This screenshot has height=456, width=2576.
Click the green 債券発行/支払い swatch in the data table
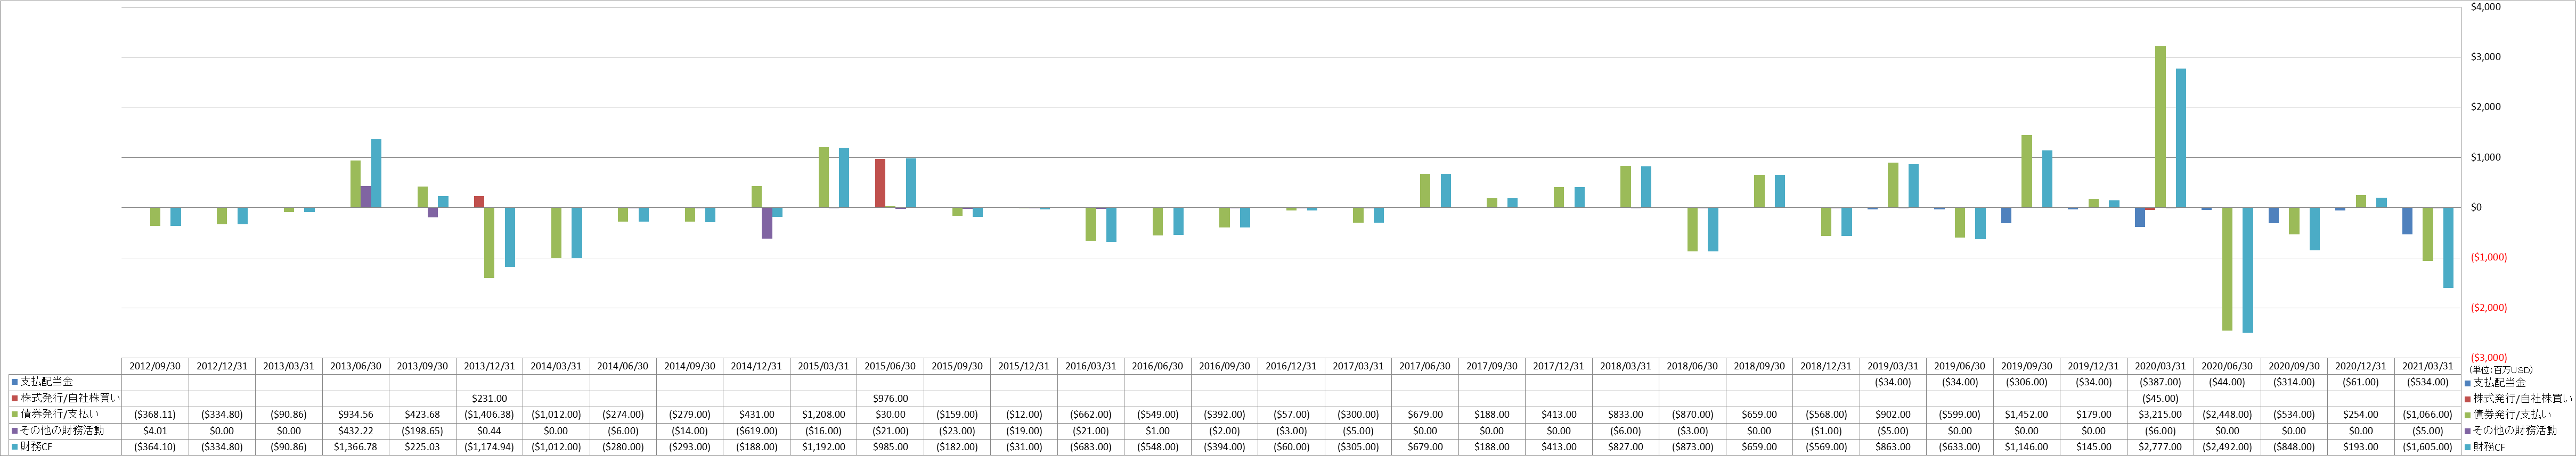point(15,414)
